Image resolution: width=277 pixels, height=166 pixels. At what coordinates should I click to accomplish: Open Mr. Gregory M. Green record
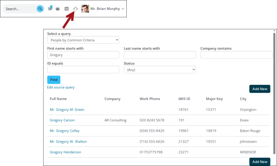pyautogui.click(x=67, y=110)
